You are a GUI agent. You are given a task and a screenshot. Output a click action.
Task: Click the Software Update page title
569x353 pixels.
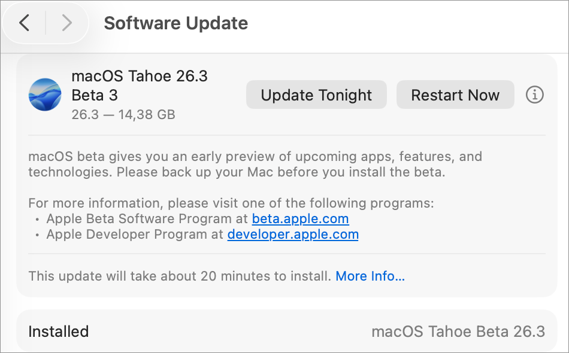pyautogui.click(x=175, y=23)
